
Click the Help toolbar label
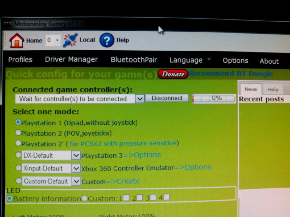pyautogui.click(x=123, y=40)
